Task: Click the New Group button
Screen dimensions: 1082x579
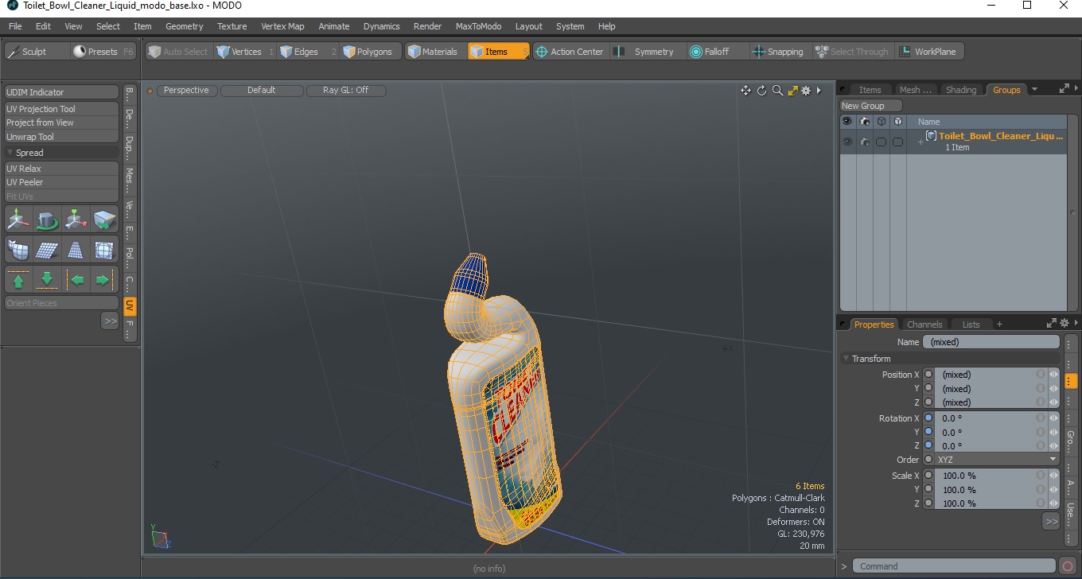Action: [871, 106]
